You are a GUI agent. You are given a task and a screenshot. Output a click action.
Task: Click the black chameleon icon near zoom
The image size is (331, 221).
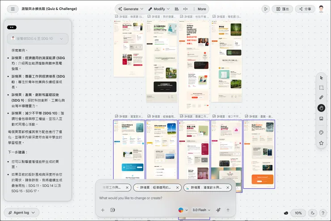point(286,213)
